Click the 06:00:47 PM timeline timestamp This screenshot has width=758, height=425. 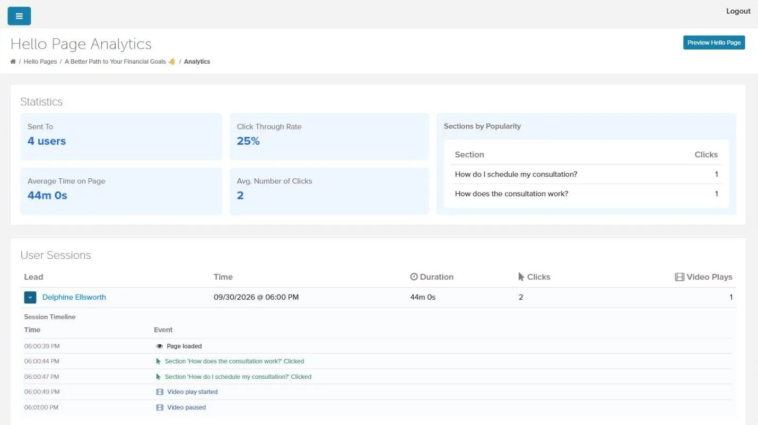[42, 377]
